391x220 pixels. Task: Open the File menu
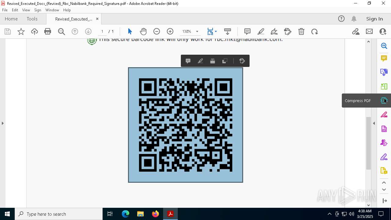point(5,10)
